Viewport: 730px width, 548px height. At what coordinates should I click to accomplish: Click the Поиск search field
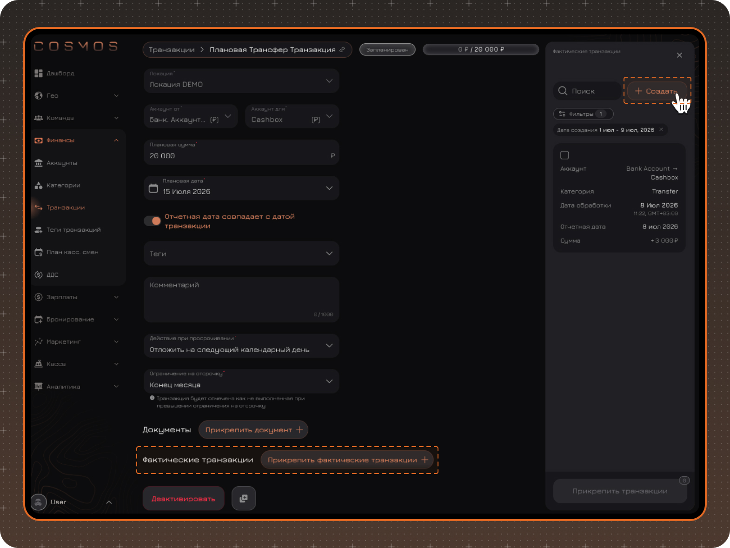(x=587, y=91)
